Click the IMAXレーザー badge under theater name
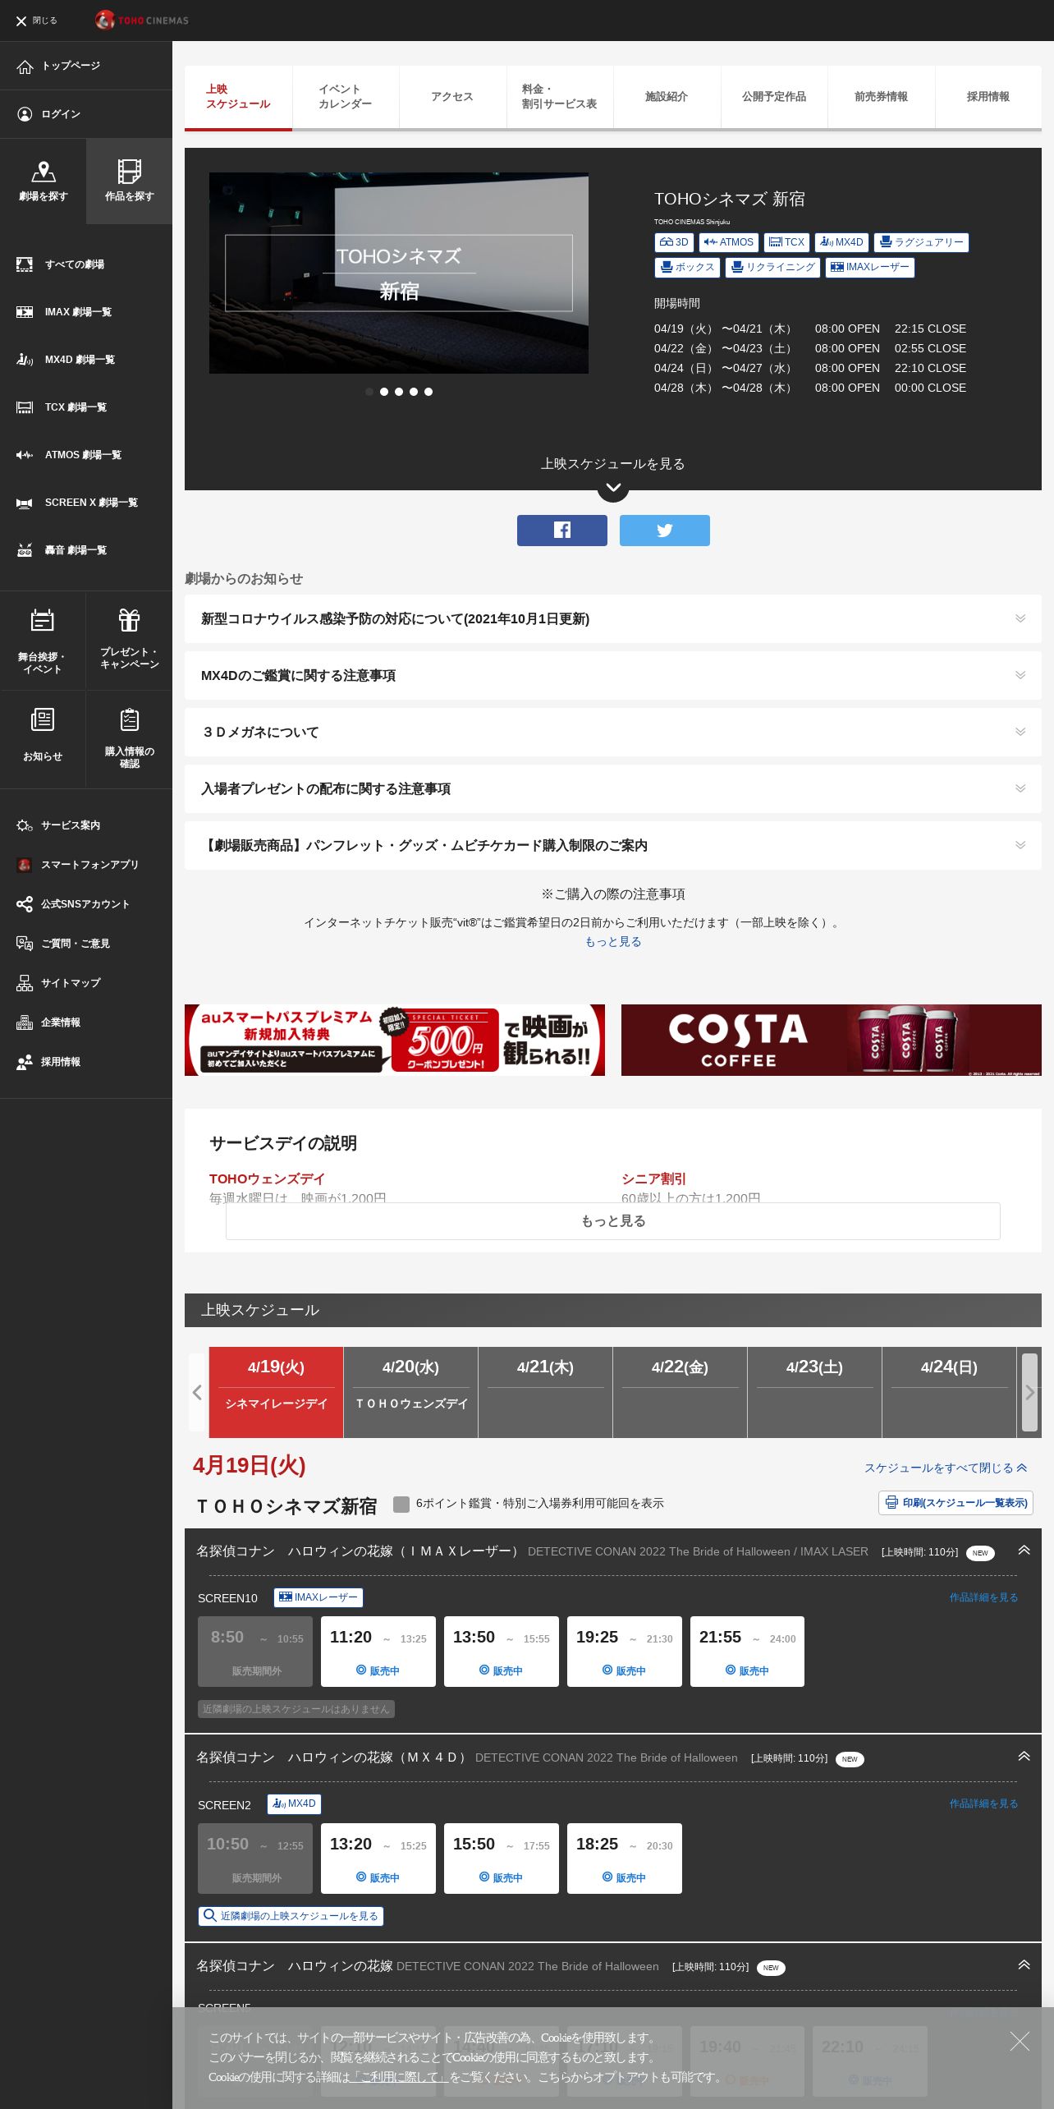Viewport: 1054px width, 2109px height. [869, 268]
